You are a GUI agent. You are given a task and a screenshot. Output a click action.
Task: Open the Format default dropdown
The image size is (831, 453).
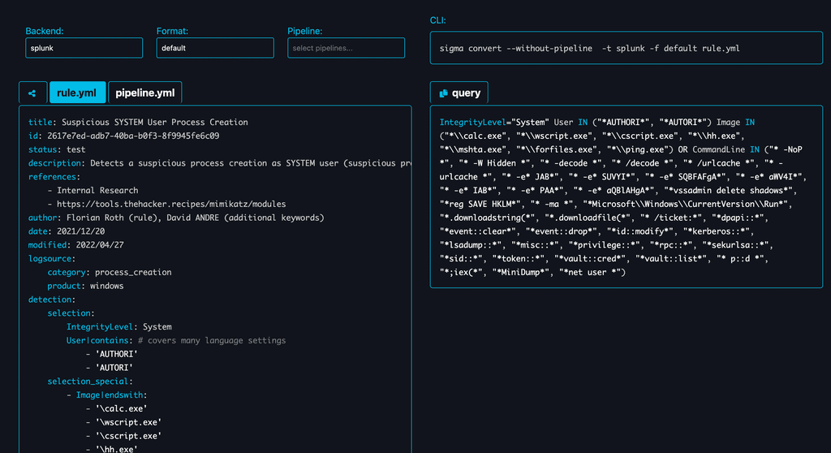tap(214, 48)
